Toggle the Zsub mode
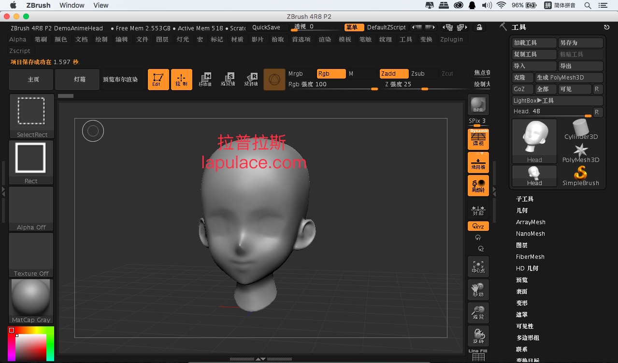Image resolution: width=618 pixels, height=363 pixels. pyautogui.click(x=423, y=74)
